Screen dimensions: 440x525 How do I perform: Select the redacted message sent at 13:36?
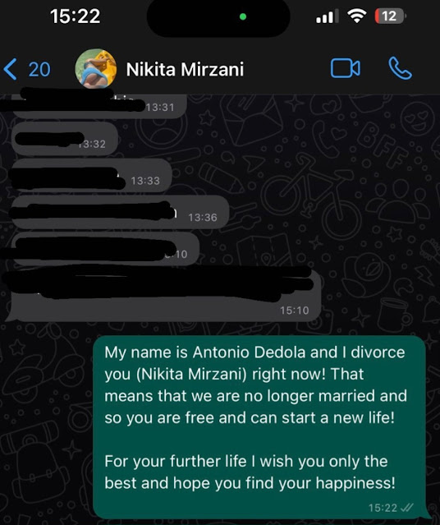coord(121,212)
